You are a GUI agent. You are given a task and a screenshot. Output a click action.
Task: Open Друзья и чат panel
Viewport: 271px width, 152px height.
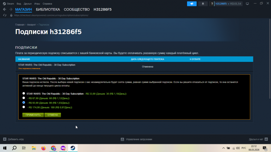[256, 139]
